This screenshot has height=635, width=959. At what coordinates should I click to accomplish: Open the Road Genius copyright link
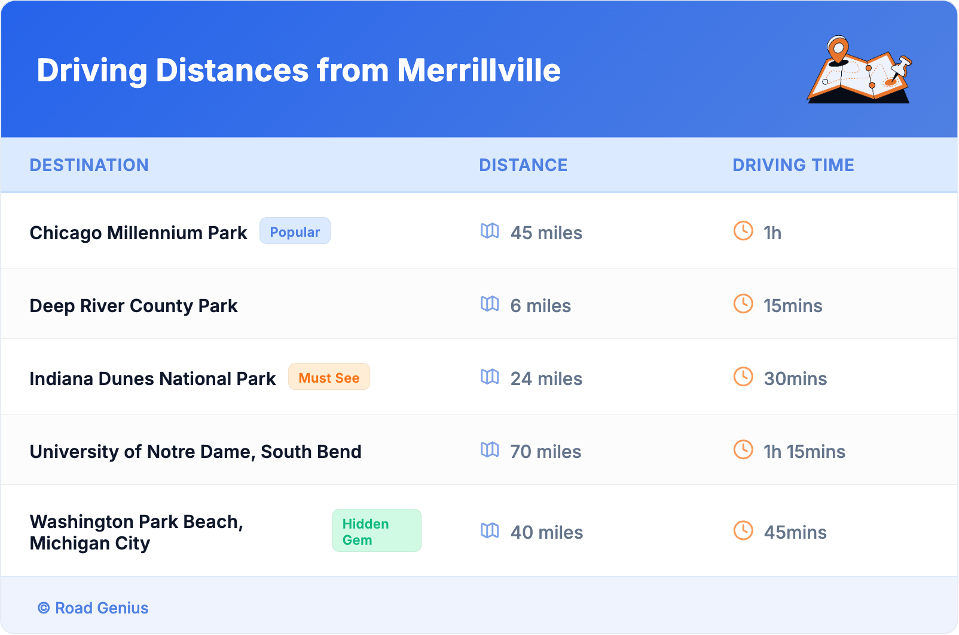point(93,608)
